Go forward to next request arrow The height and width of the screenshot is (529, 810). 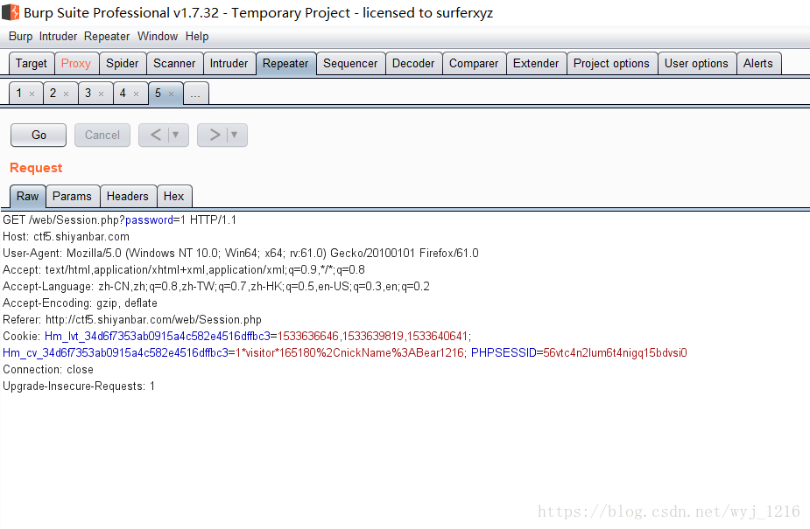(215, 135)
